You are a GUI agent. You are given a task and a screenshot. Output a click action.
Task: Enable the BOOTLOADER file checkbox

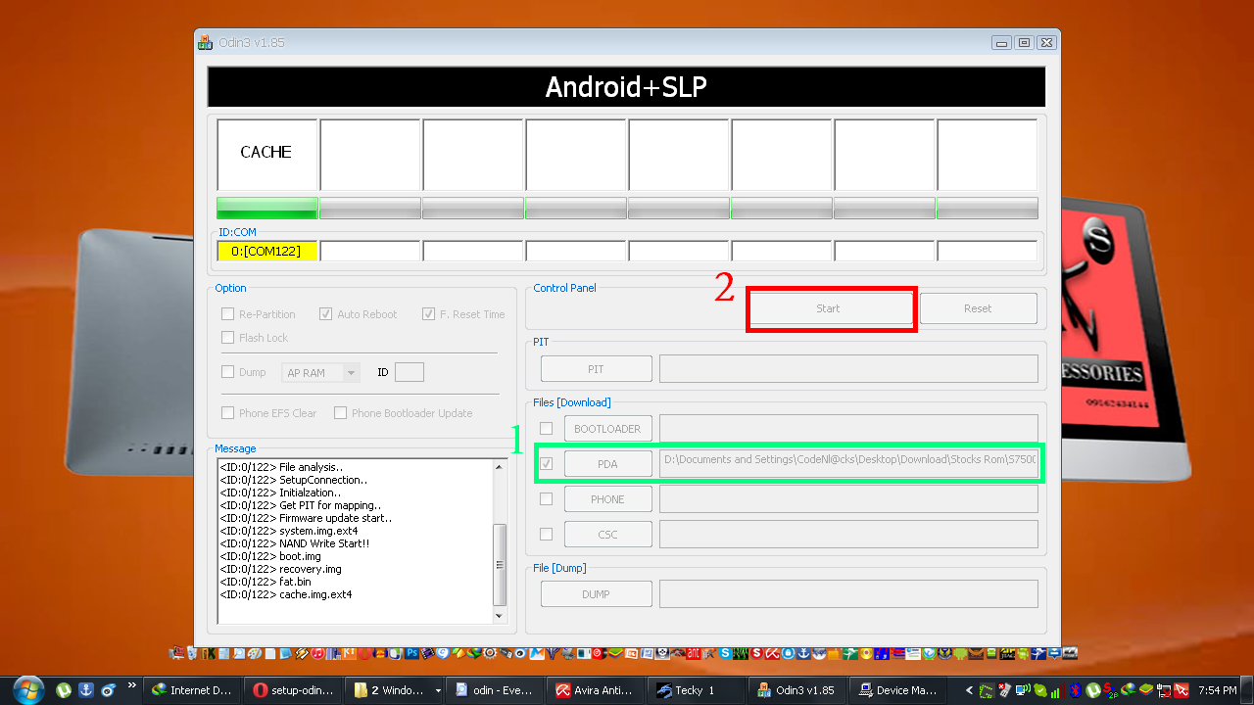[546, 429]
